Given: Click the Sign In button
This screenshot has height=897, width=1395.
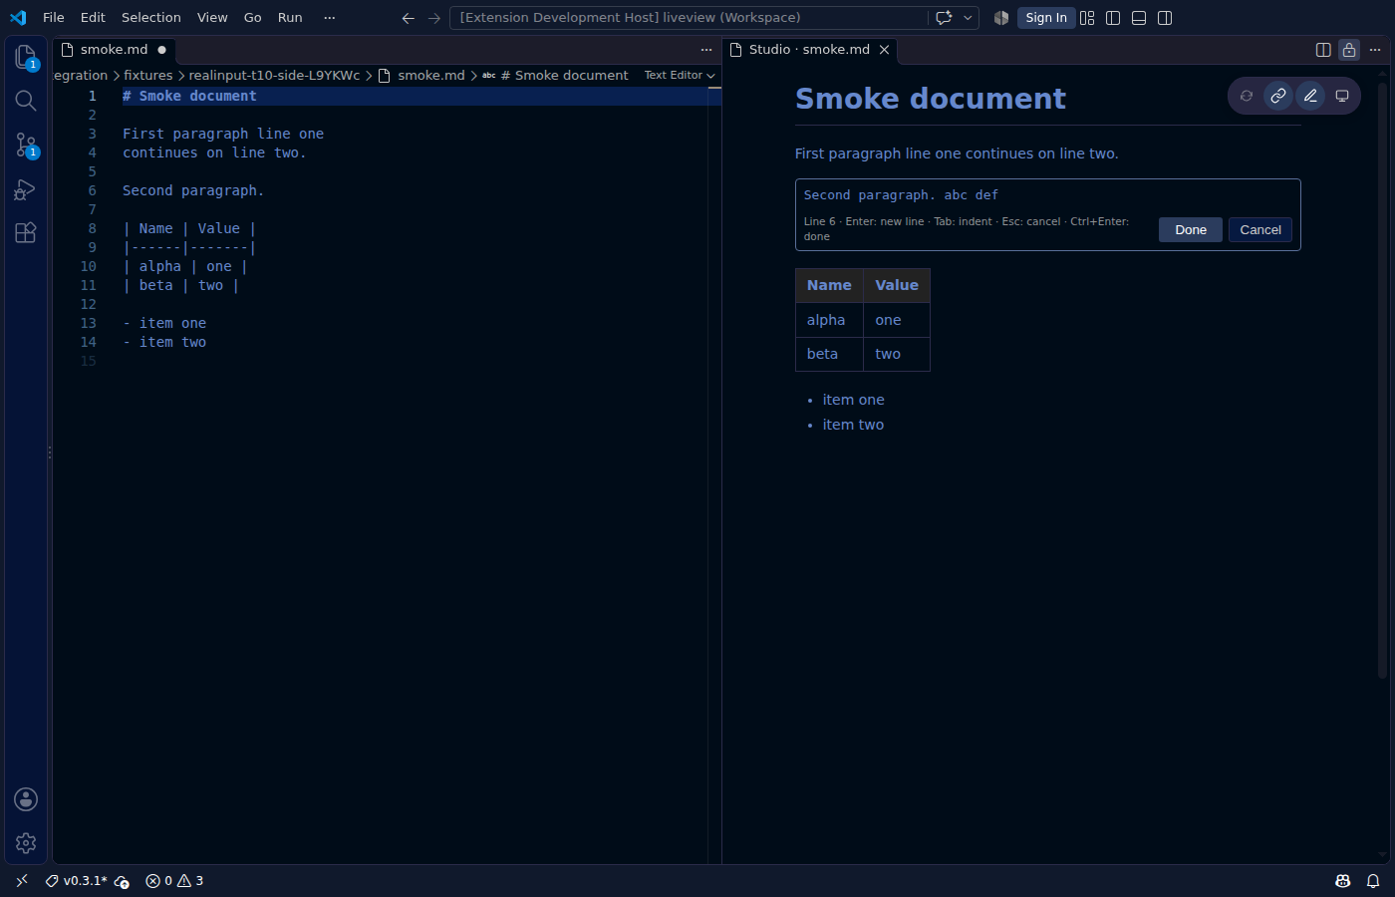Looking at the screenshot, I should 1046,18.
